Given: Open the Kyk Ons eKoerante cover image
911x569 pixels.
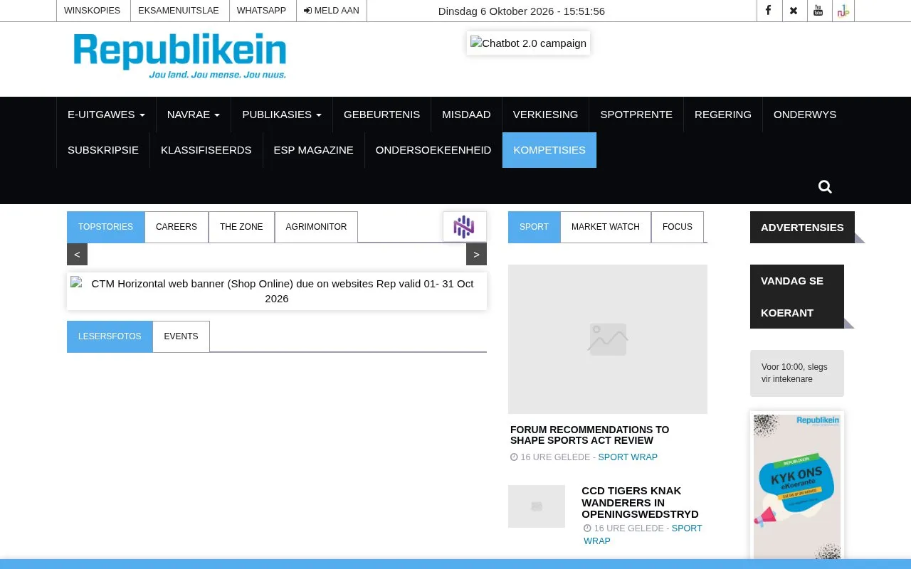Looking at the screenshot, I should click(x=797, y=487).
